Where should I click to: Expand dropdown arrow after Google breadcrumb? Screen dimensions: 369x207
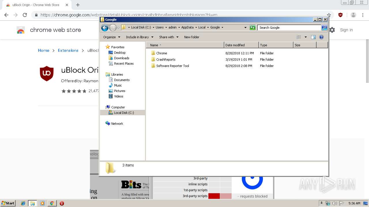[x=222, y=28]
